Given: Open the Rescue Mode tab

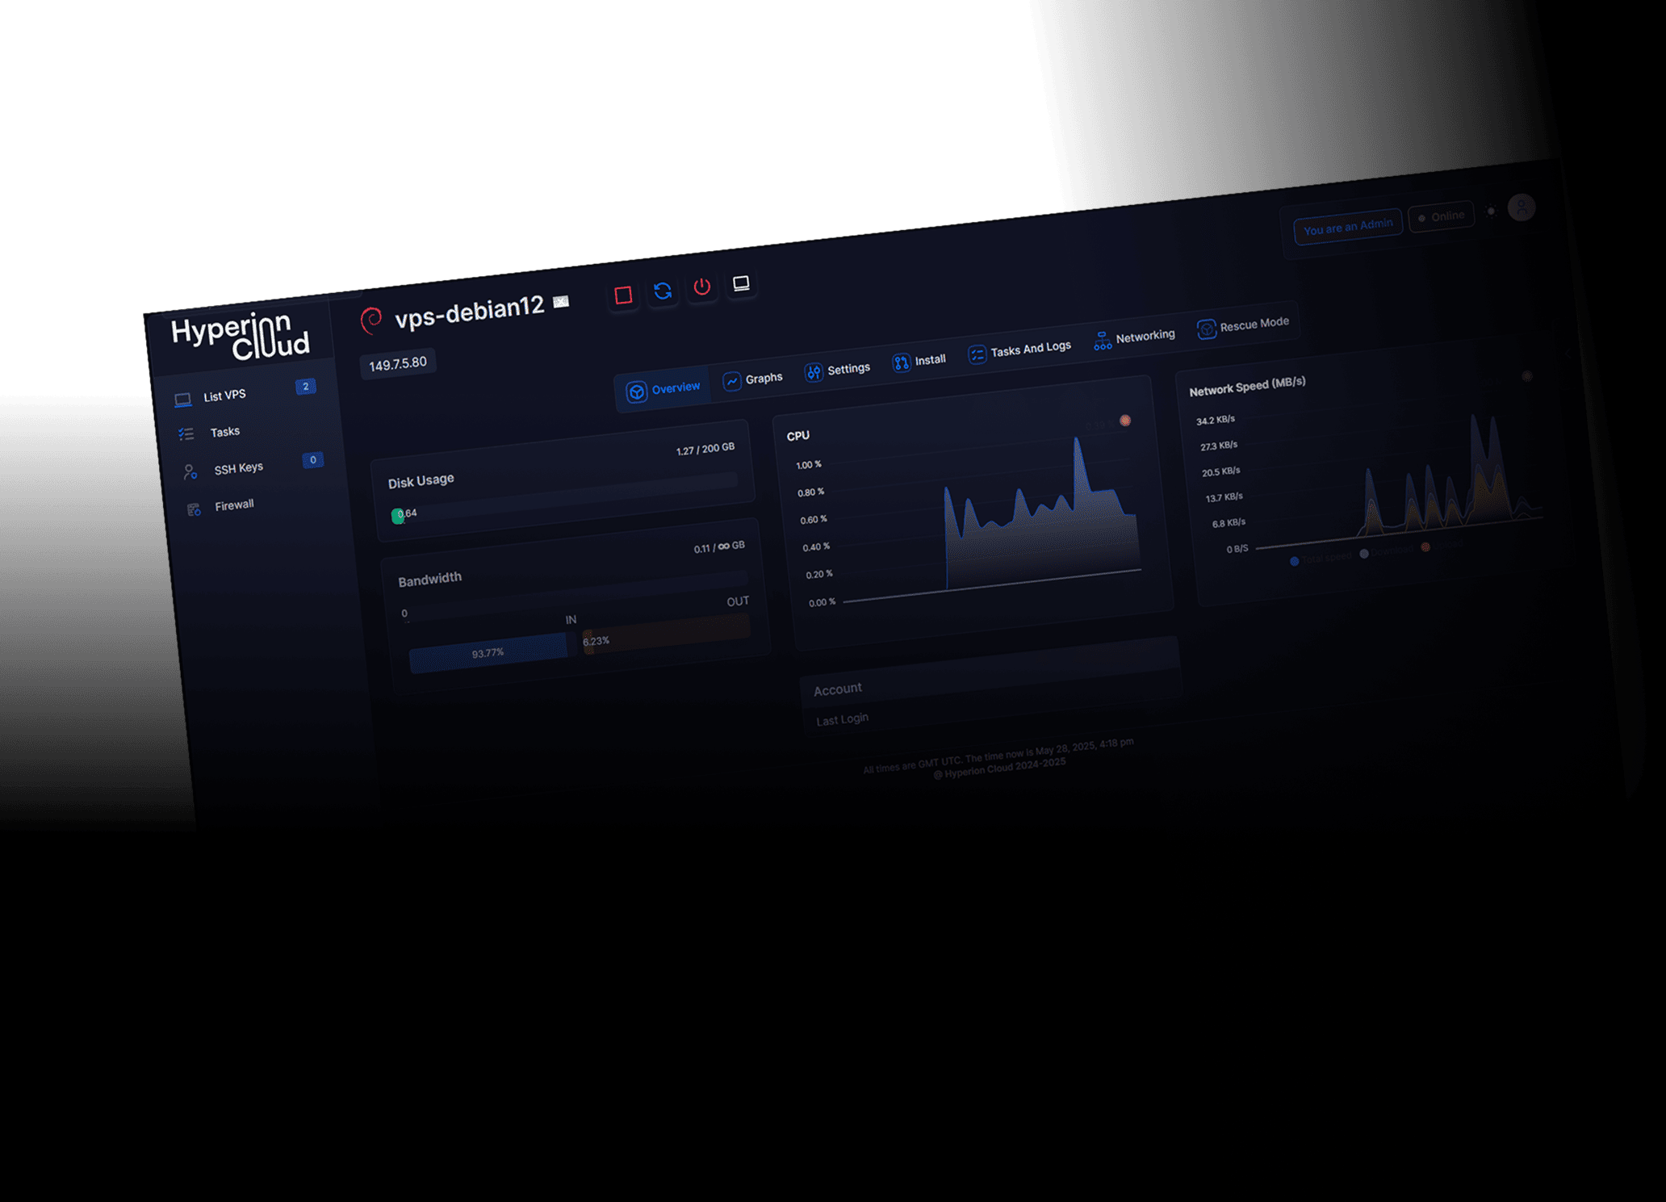Looking at the screenshot, I should pos(1243,326).
